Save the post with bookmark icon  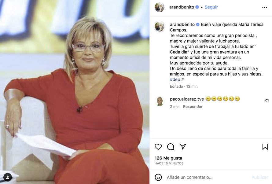coord(265,147)
